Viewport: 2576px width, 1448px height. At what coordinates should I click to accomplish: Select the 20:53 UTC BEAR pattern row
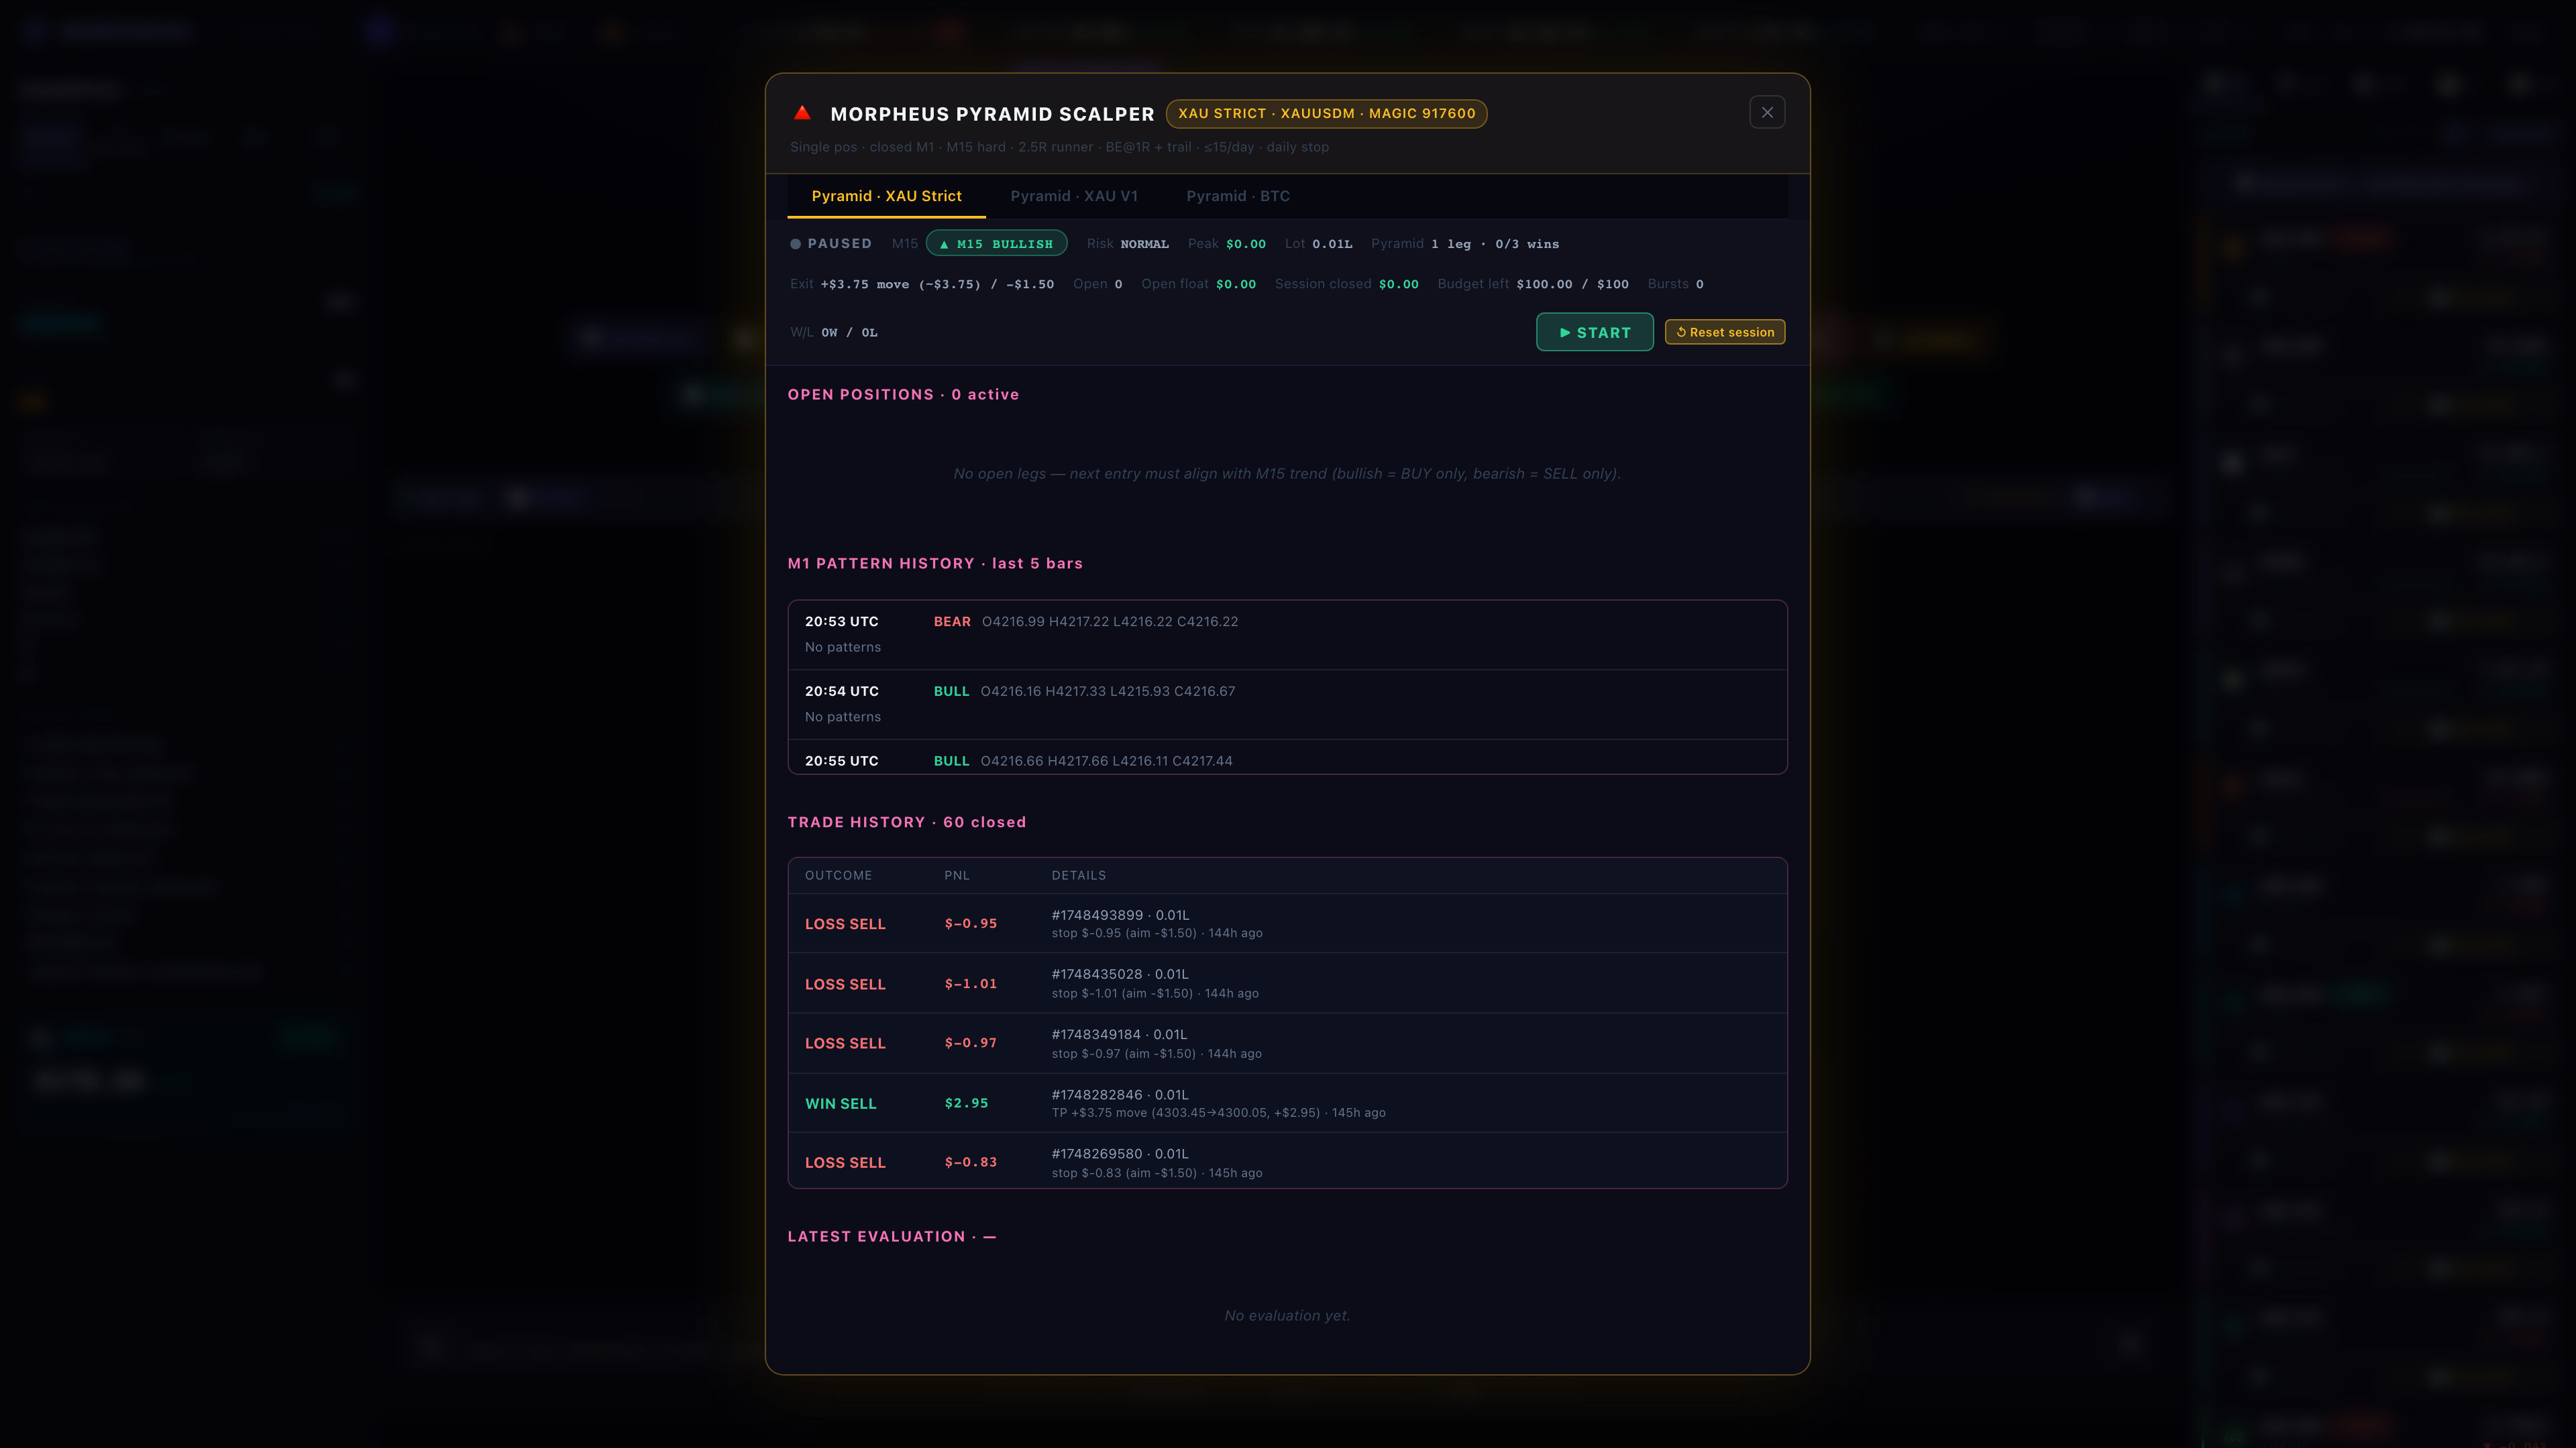coord(1287,635)
